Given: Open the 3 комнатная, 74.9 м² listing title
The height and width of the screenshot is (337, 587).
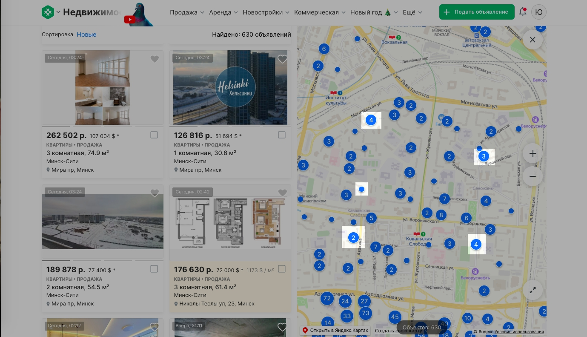Looking at the screenshot, I should pyautogui.click(x=77, y=153).
